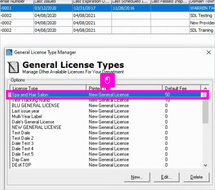Click the license list scrollbar thumb
The height and width of the screenshot is (190, 215).
[x=205, y=108]
